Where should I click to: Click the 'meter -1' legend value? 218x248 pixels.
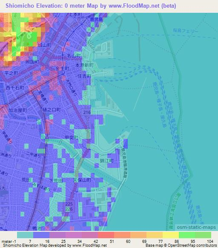pyautogui.click(x=9, y=242)
